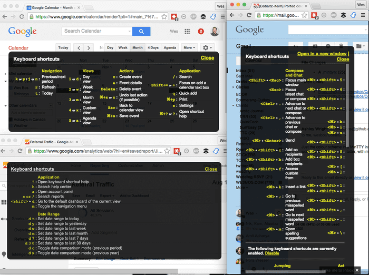Close the Calendar keyboard shortcuts overlay
This screenshot has height=275, width=369.
(207, 58)
